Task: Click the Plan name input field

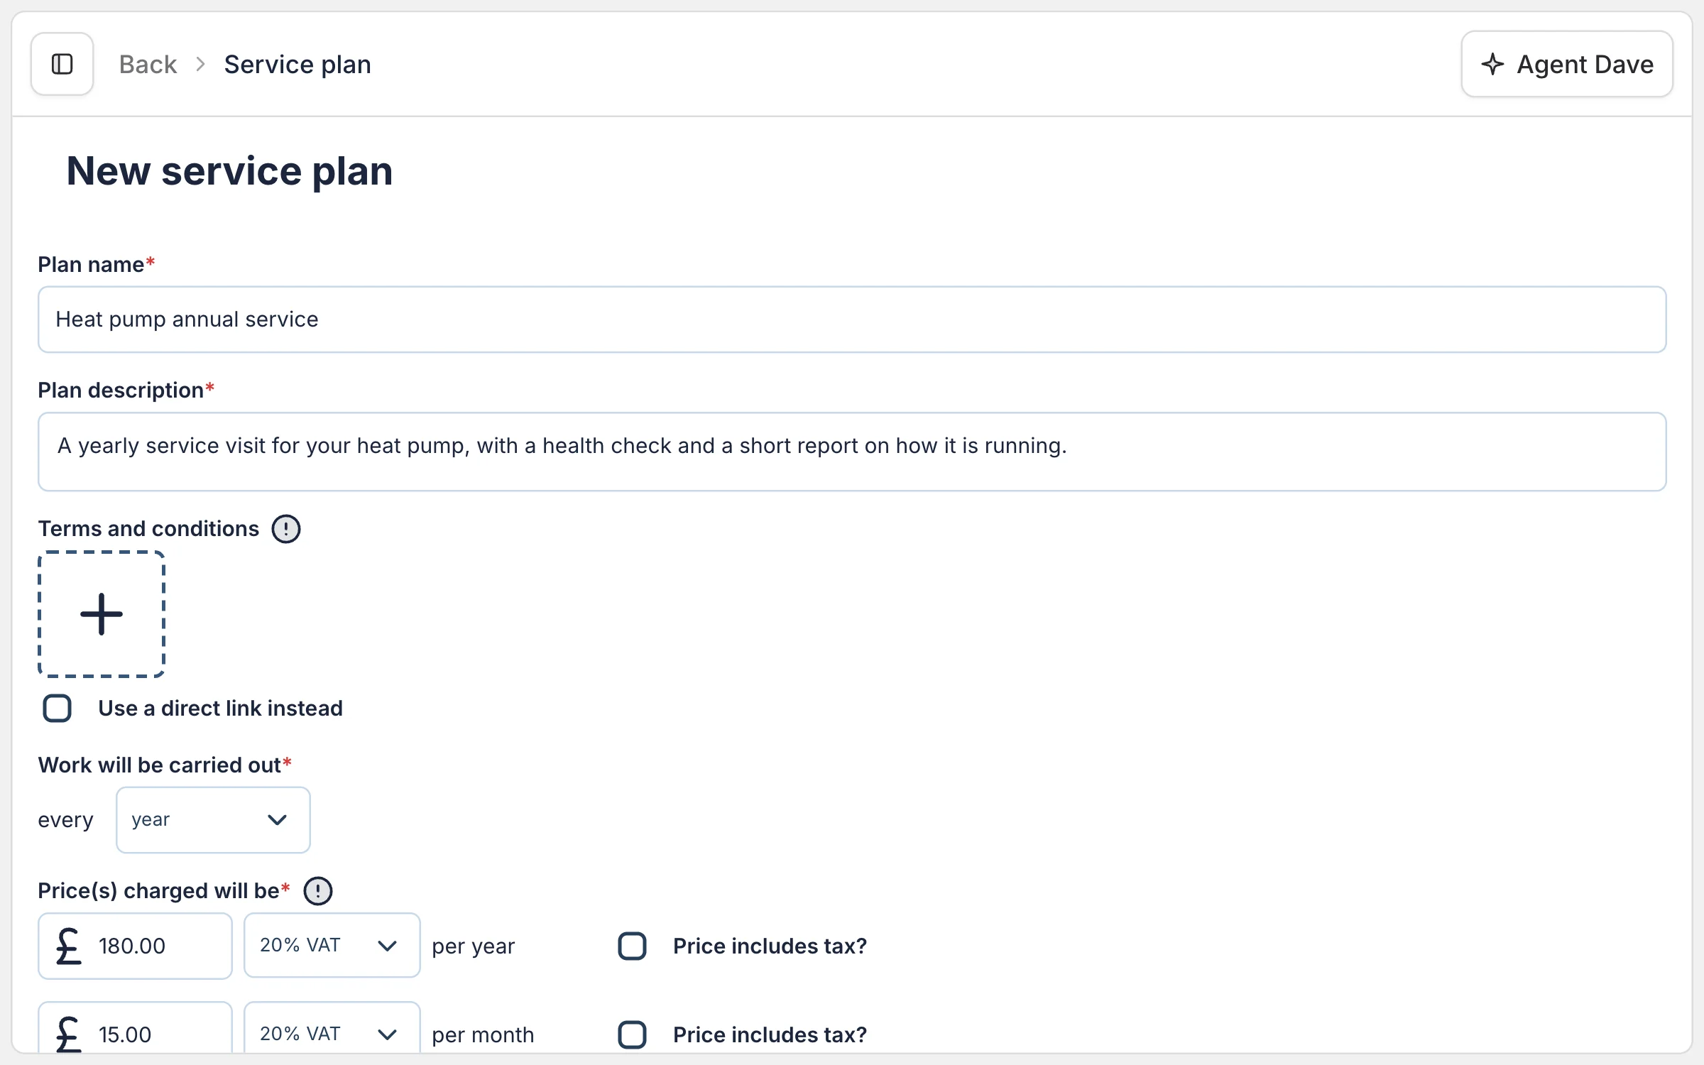Action: (x=852, y=319)
